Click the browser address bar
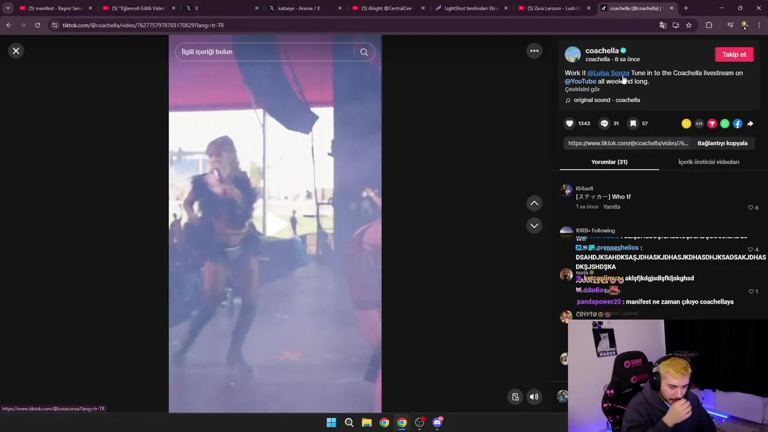 (354, 25)
